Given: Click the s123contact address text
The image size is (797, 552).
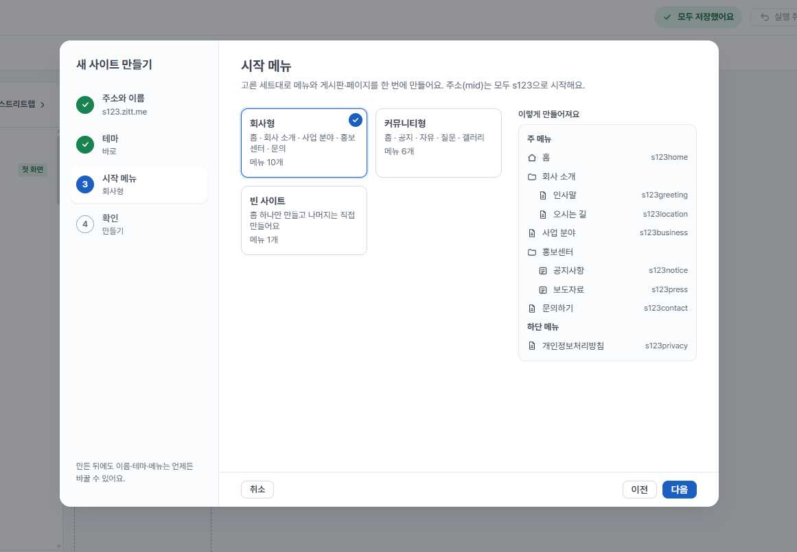Looking at the screenshot, I should 665,309.
